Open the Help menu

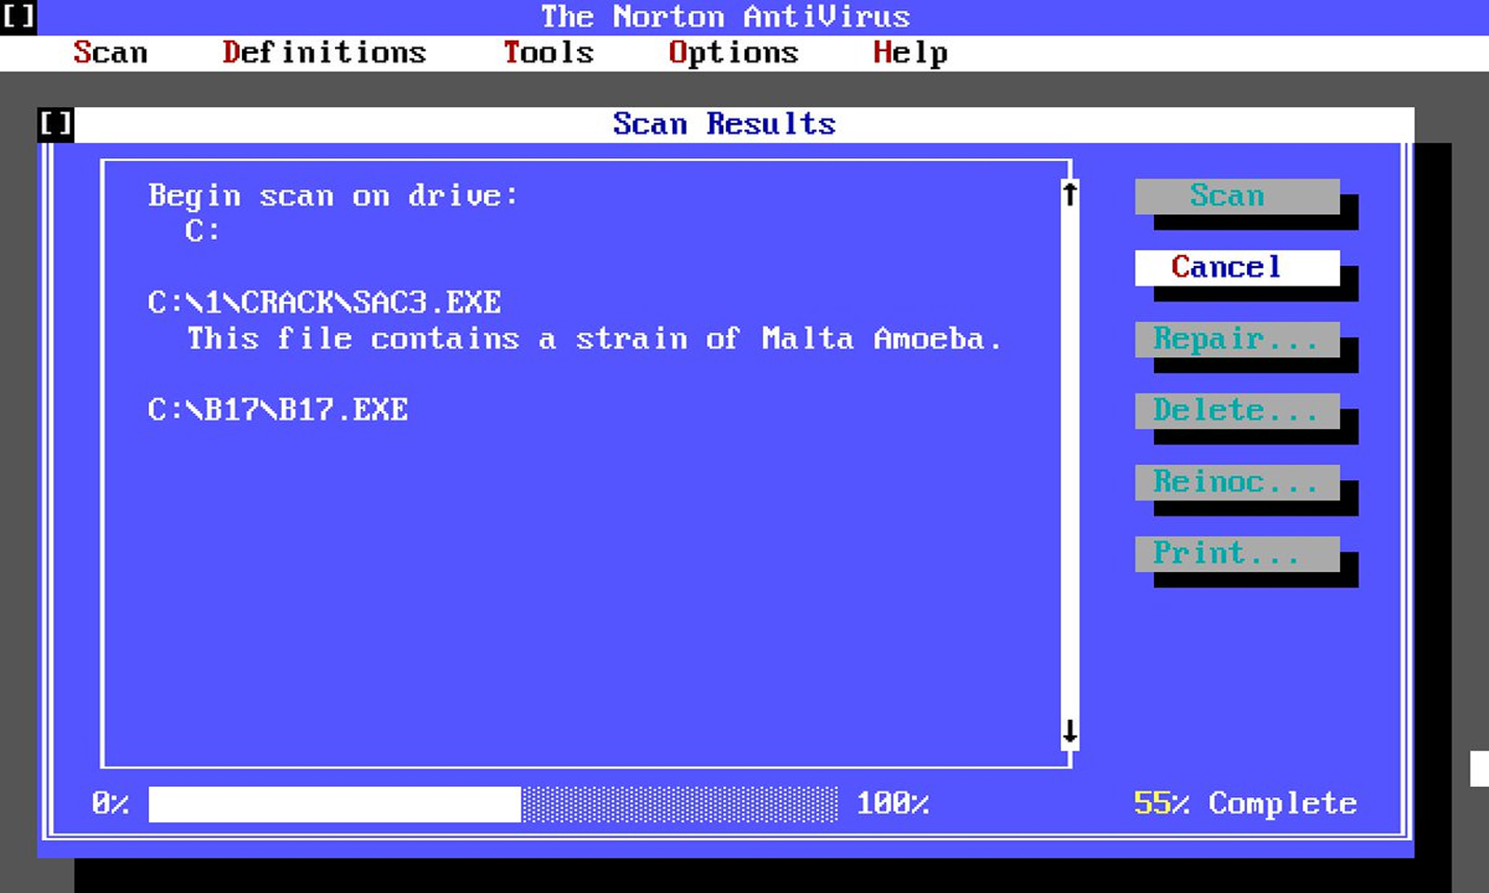(x=909, y=53)
